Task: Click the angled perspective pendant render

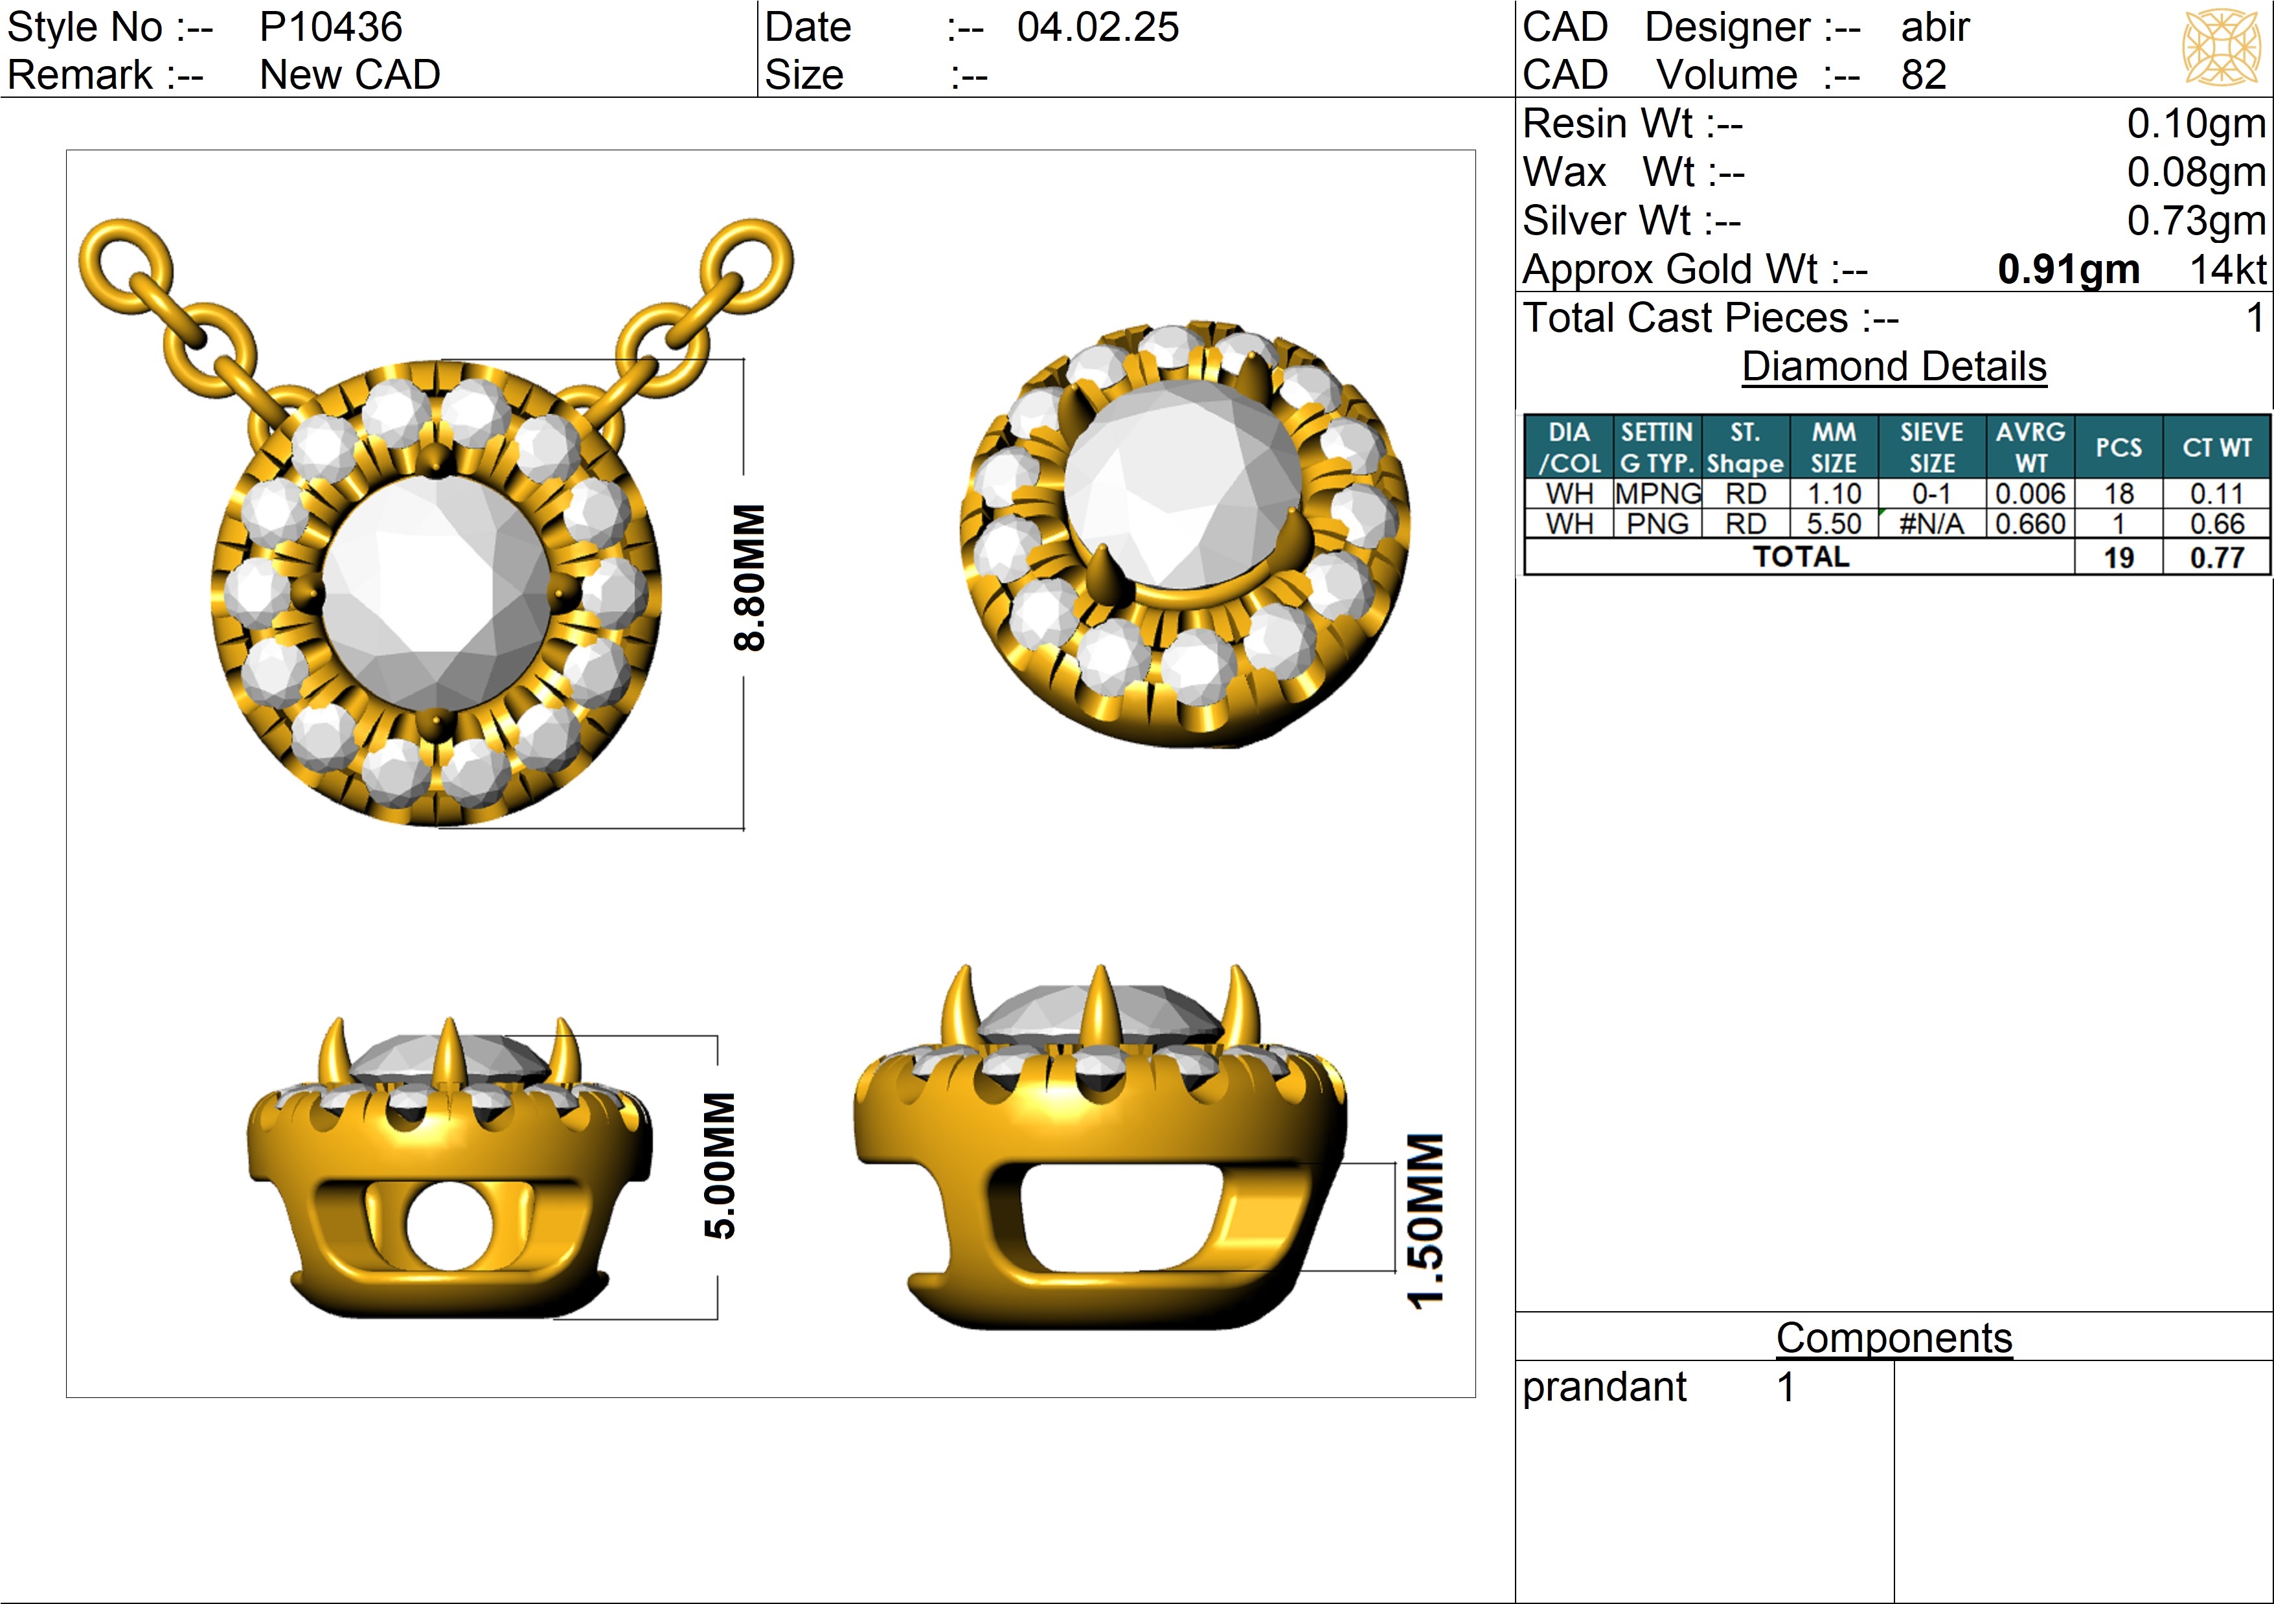Action: tap(1185, 535)
